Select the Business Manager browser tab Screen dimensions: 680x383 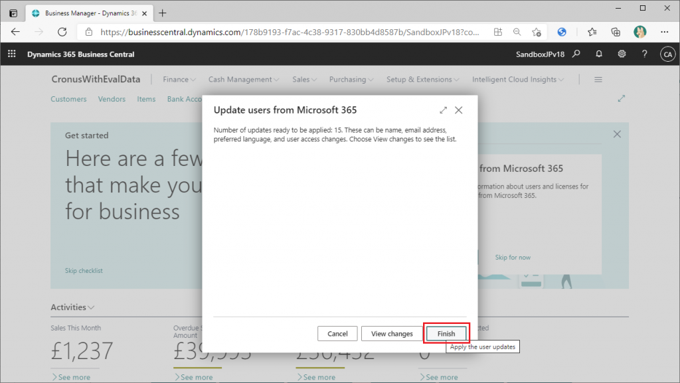89,13
